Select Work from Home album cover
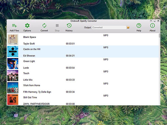 tap(13, 88)
